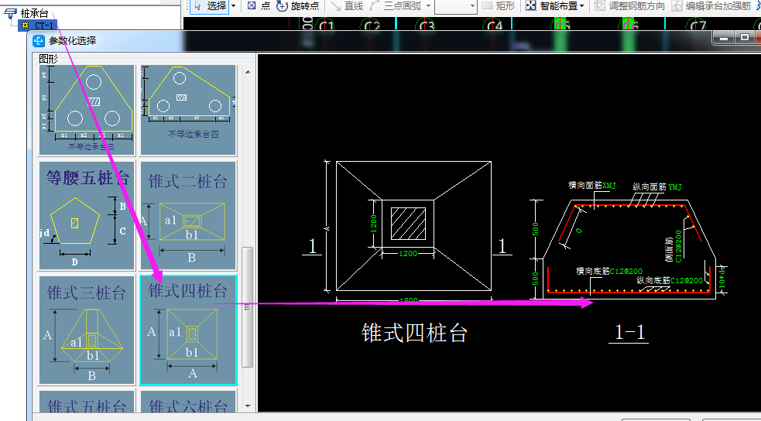Image resolution: width=761 pixels, height=421 pixels.
Task: Click the shape list scroll-up arrow
Action: click(248, 72)
